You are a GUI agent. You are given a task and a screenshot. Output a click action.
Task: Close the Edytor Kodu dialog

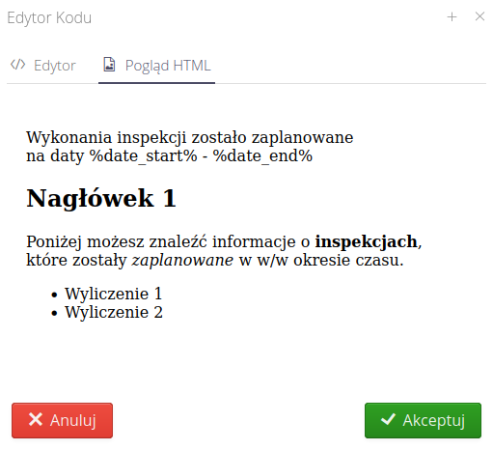(479, 16)
